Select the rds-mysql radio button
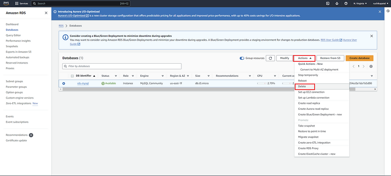Viewport: 391px width, 176px height. pos(64,83)
